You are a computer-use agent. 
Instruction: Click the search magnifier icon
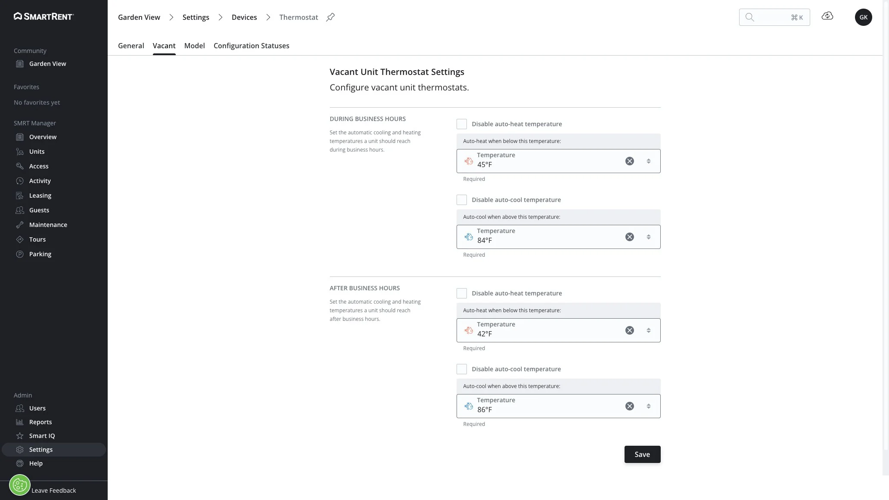(x=749, y=17)
